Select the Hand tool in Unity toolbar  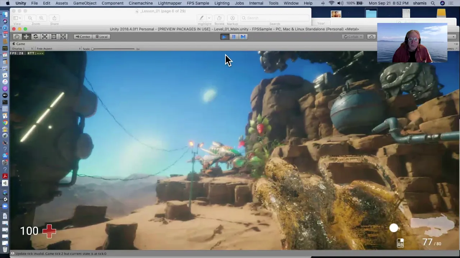coord(17,37)
